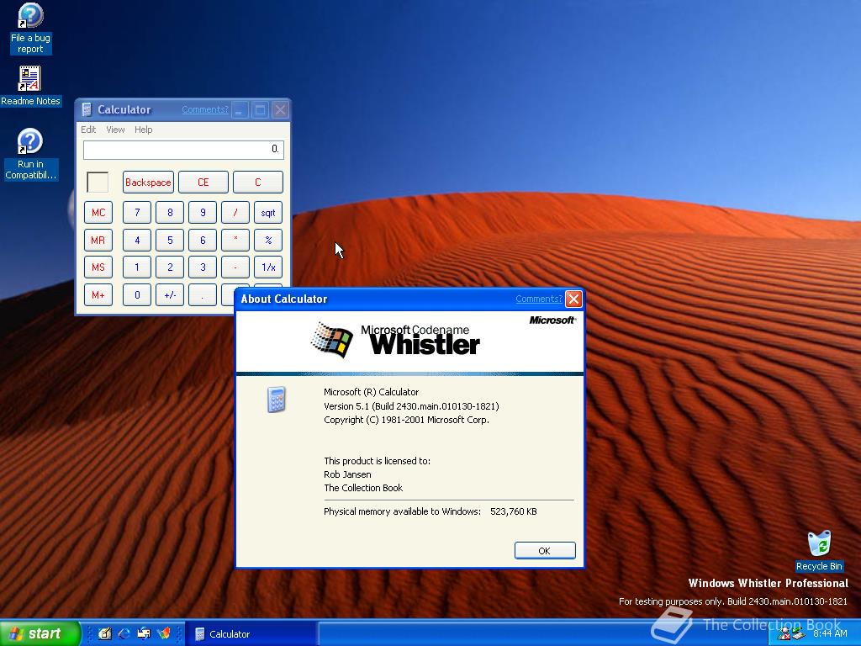Screen dimensions: 861x646
Task: Select Calculator taskbar button
Action: (x=251, y=634)
